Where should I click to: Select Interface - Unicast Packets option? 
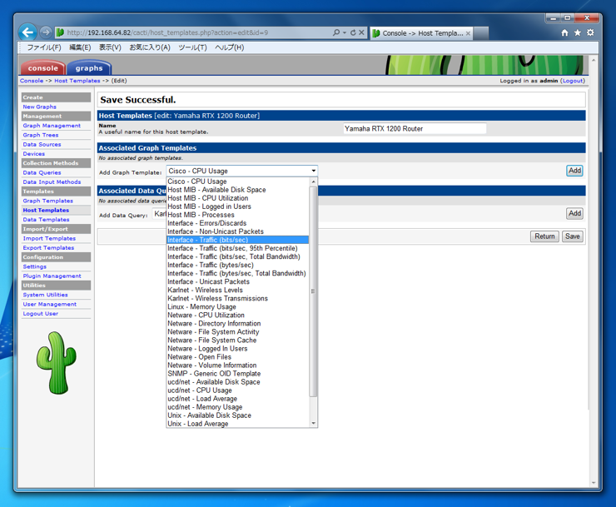pos(238,281)
